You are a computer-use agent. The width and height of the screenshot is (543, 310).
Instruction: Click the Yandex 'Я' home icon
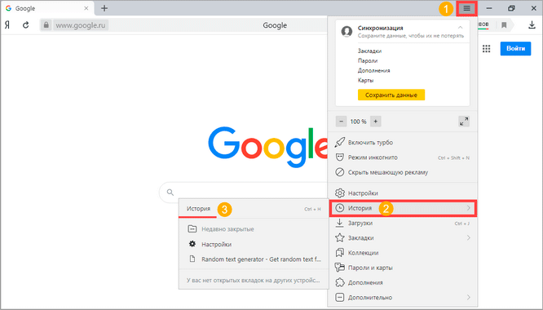7,25
